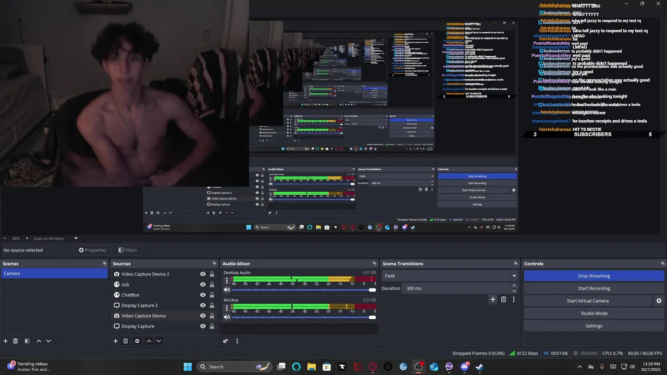Open scene filters icon in the Scenes toolbar
The image size is (667, 375).
click(27, 341)
